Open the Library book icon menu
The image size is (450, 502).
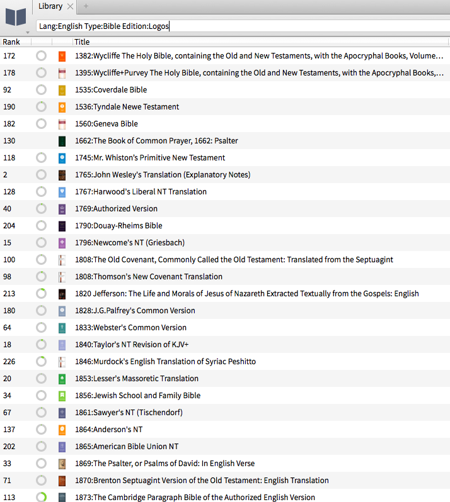point(15,17)
